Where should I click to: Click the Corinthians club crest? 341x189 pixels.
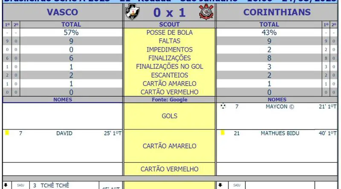click(x=206, y=12)
